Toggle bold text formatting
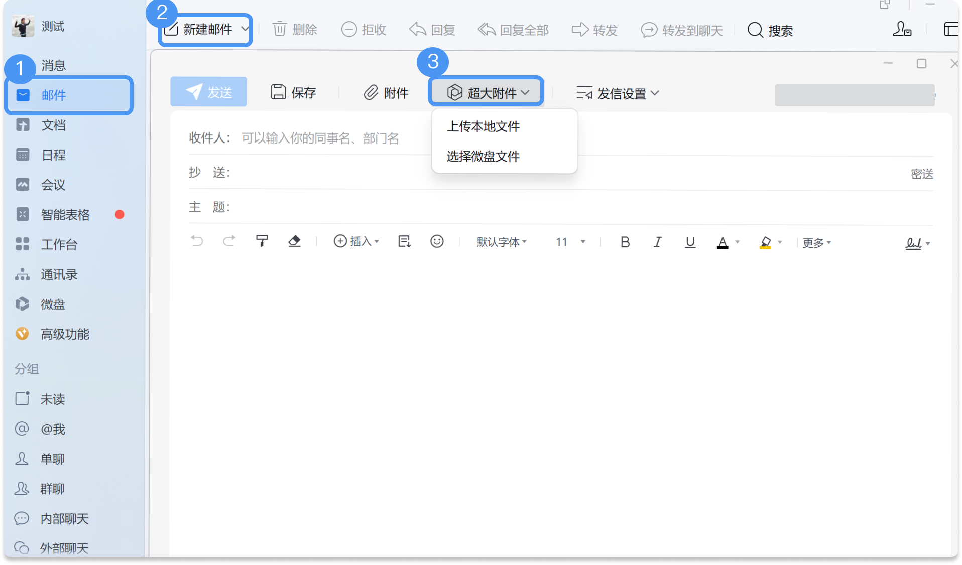962x565 pixels. pyautogui.click(x=625, y=242)
